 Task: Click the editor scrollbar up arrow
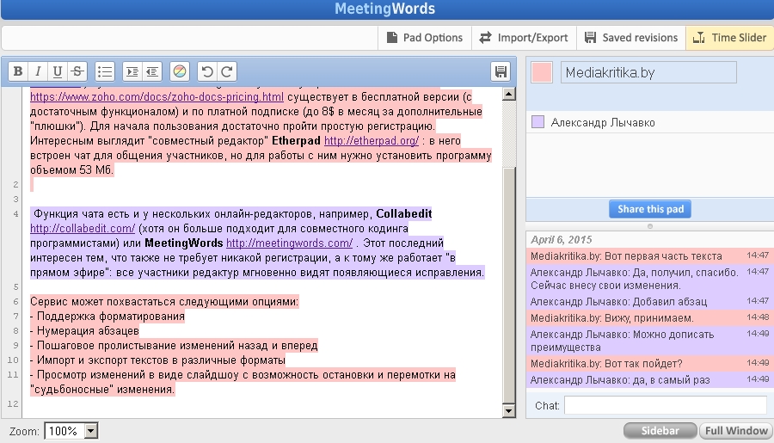[x=508, y=94]
